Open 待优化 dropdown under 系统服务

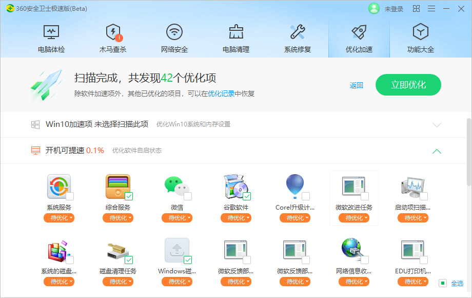pyautogui.click(x=59, y=218)
